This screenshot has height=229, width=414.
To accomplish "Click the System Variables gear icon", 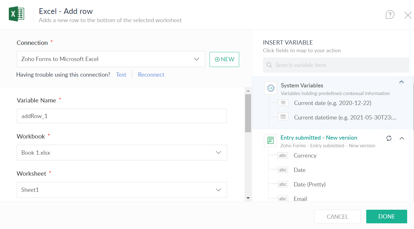I will click(x=270, y=88).
